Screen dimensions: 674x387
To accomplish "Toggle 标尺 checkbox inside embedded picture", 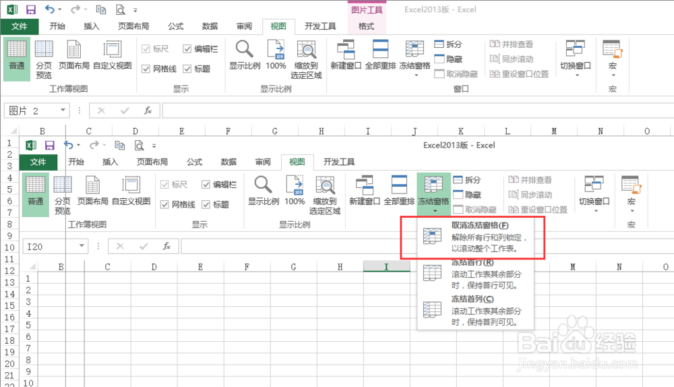I will tap(164, 185).
